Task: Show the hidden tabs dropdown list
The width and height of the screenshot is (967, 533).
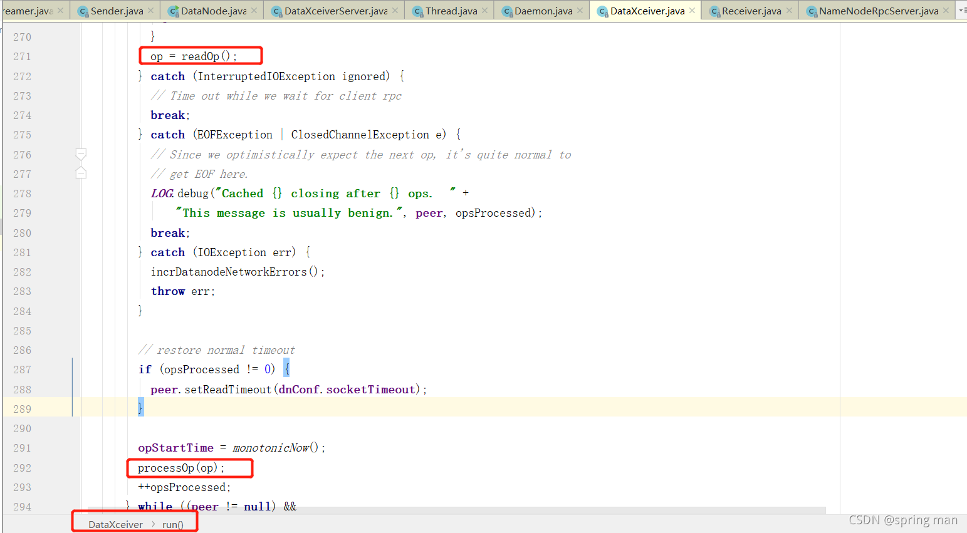Action: [962, 11]
